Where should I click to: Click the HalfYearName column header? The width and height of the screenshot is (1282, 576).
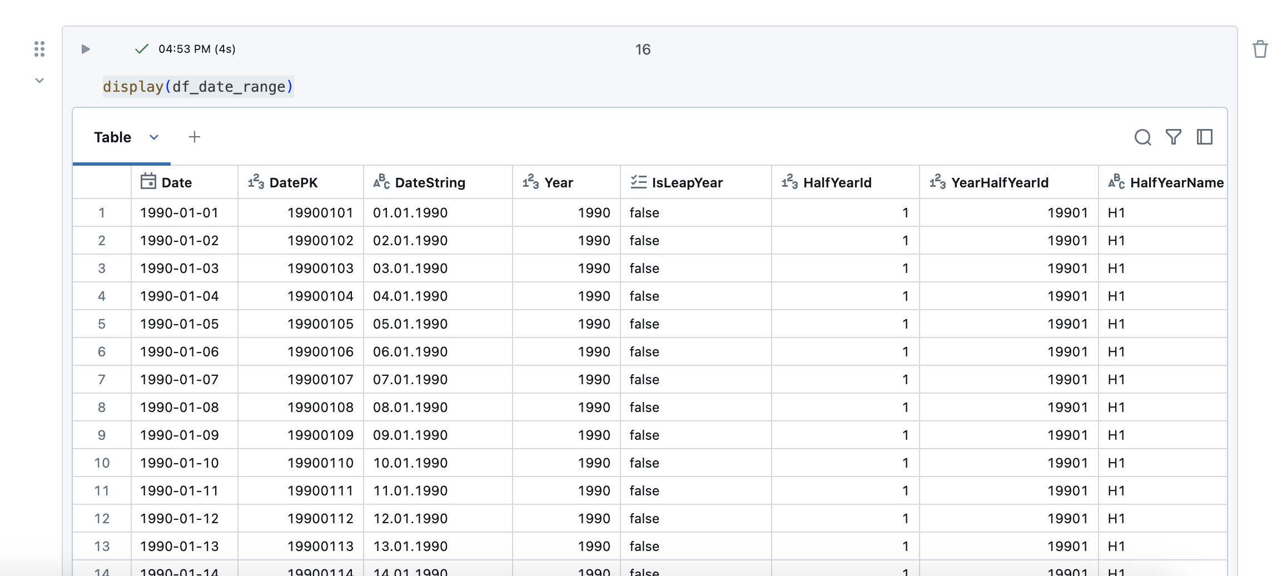click(x=1176, y=182)
